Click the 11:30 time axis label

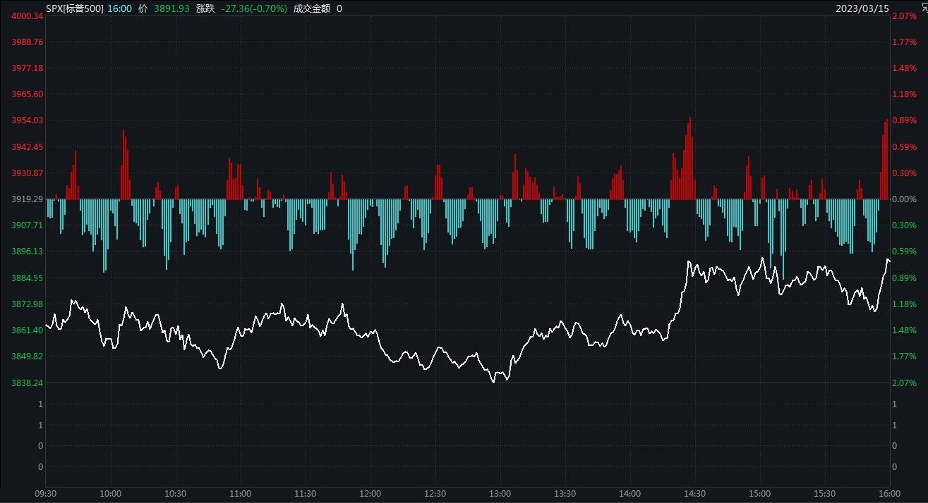[306, 494]
